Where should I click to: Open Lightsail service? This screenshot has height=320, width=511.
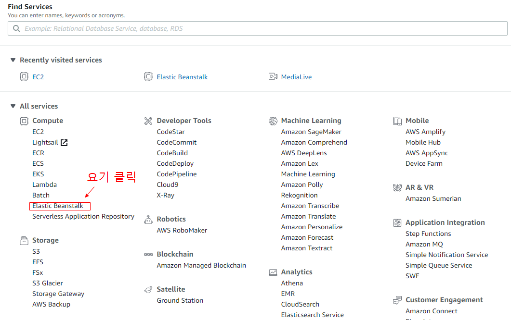45,142
